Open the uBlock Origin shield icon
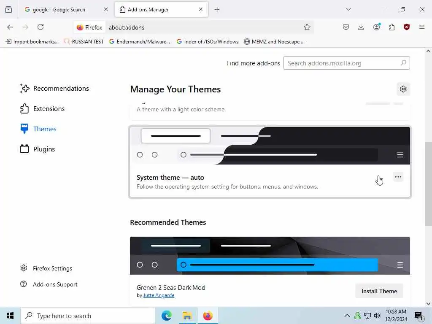 (407, 27)
